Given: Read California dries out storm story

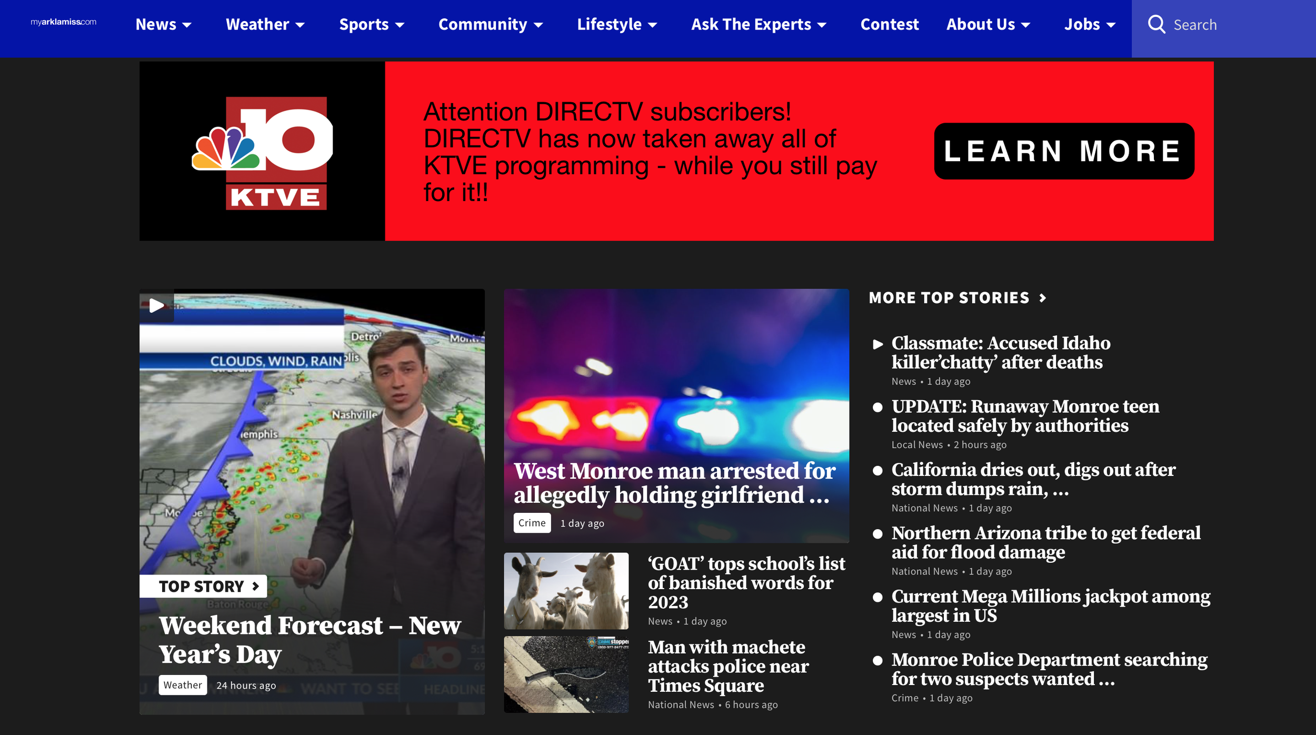Looking at the screenshot, I should [x=1033, y=479].
